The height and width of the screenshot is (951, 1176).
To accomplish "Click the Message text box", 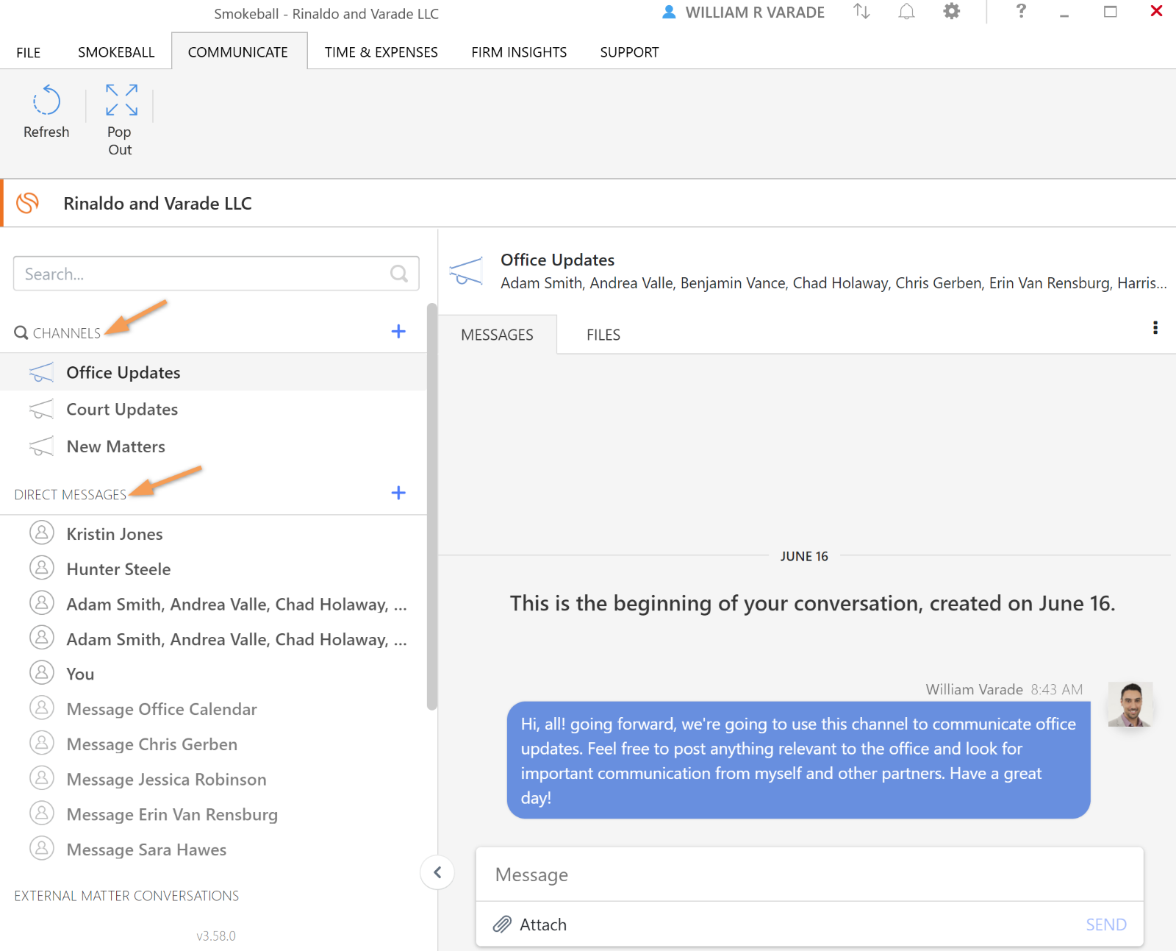I will [x=809, y=875].
